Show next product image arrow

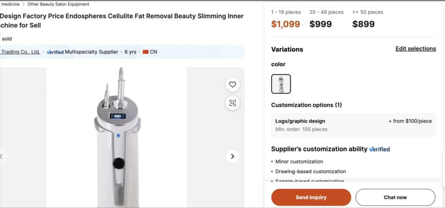pyautogui.click(x=232, y=156)
